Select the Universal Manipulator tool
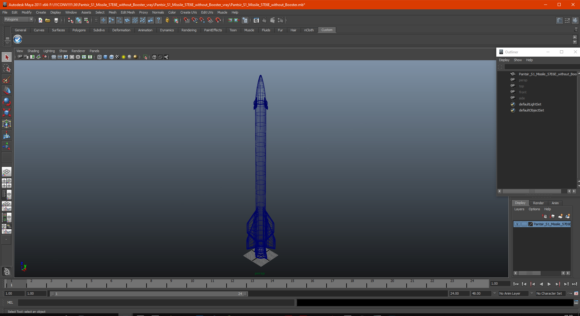The width and height of the screenshot is (580, 316). [7, 124]
